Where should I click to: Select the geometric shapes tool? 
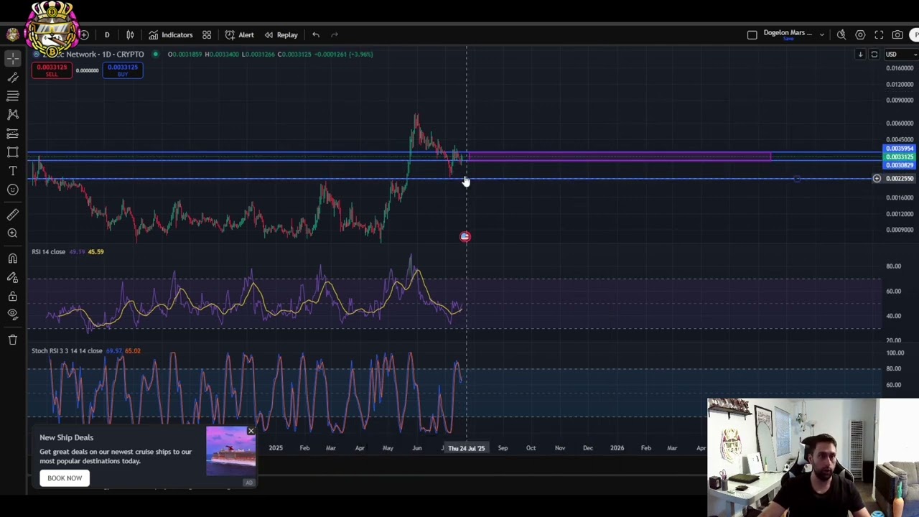coord(13,152)
